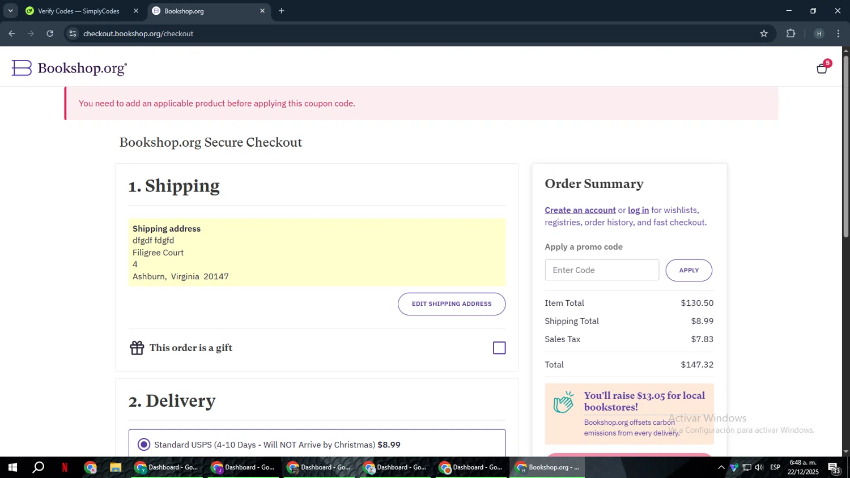Click the Item Total $130.50 value

click(x=697, y=303)
